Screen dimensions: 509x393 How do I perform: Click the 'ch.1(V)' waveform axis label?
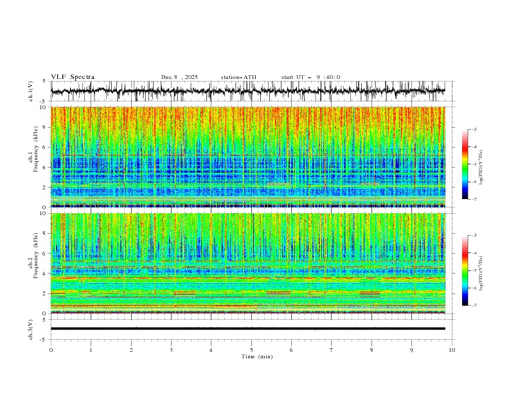[x=31, y=91]
